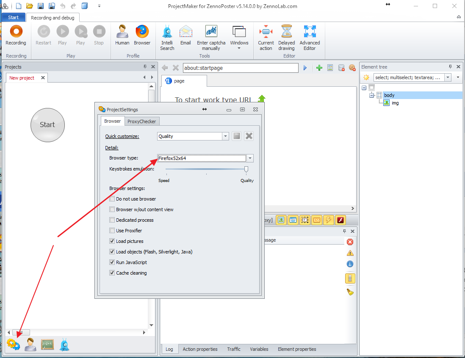Disable the Run JavaScript checkbox

[112, 262]
